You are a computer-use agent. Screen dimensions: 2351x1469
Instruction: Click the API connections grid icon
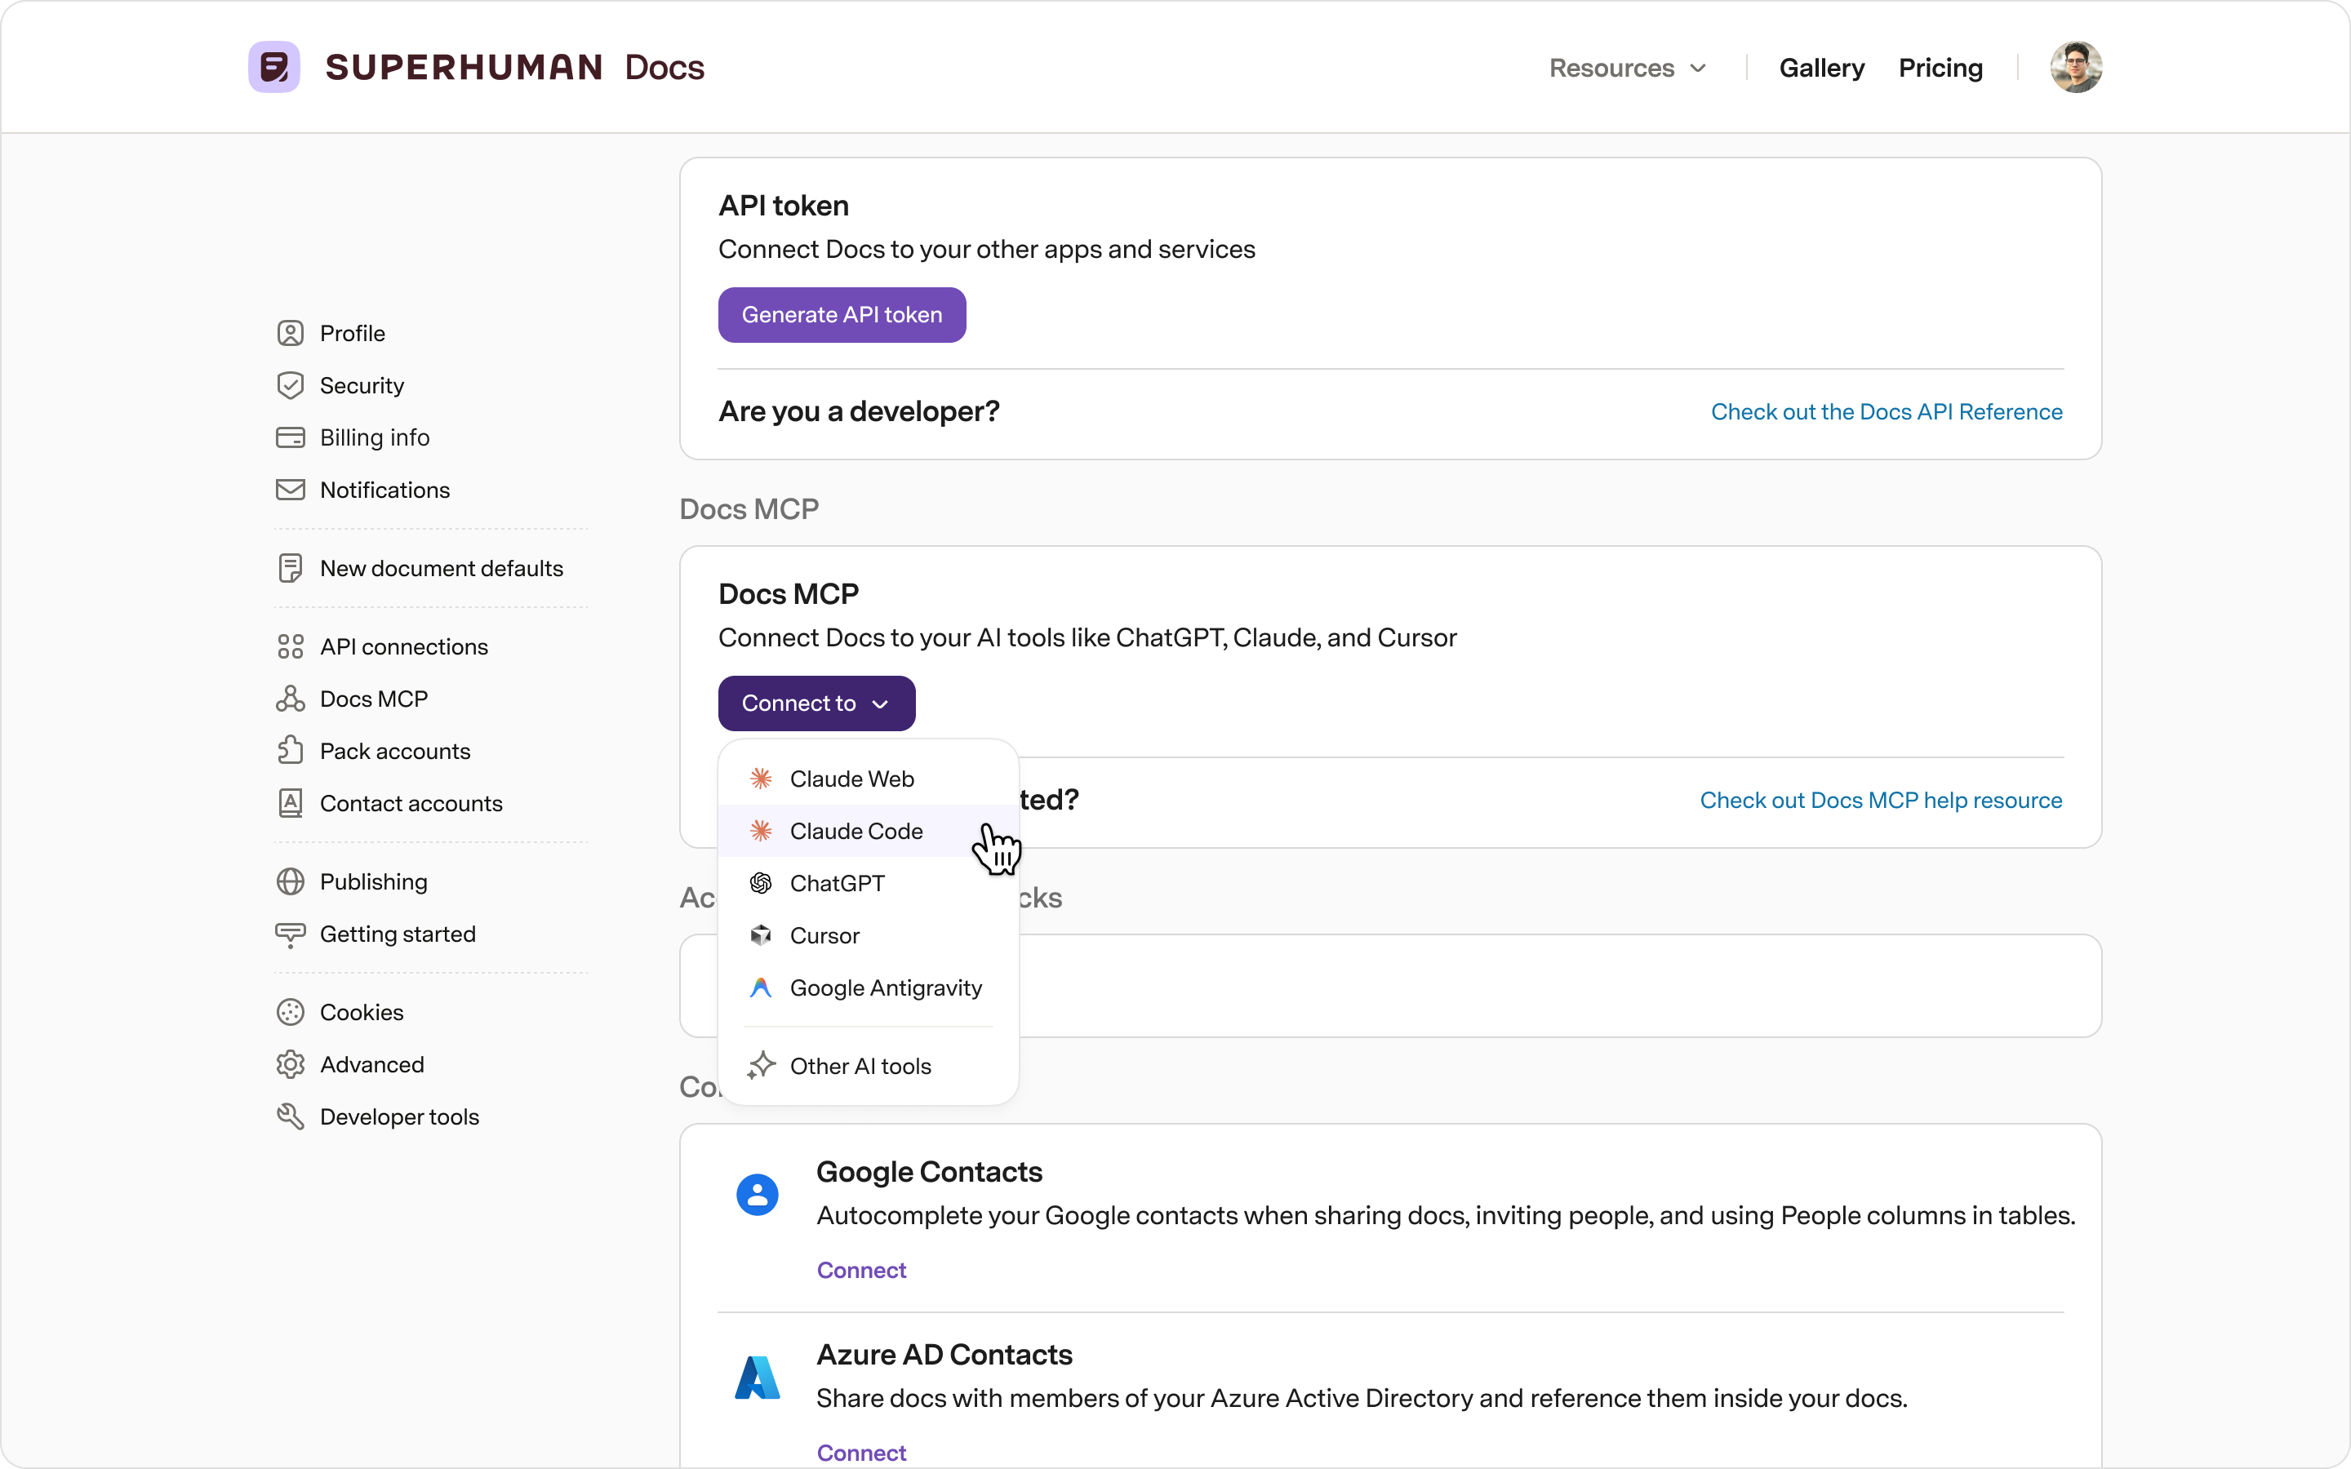coord(291,647)
